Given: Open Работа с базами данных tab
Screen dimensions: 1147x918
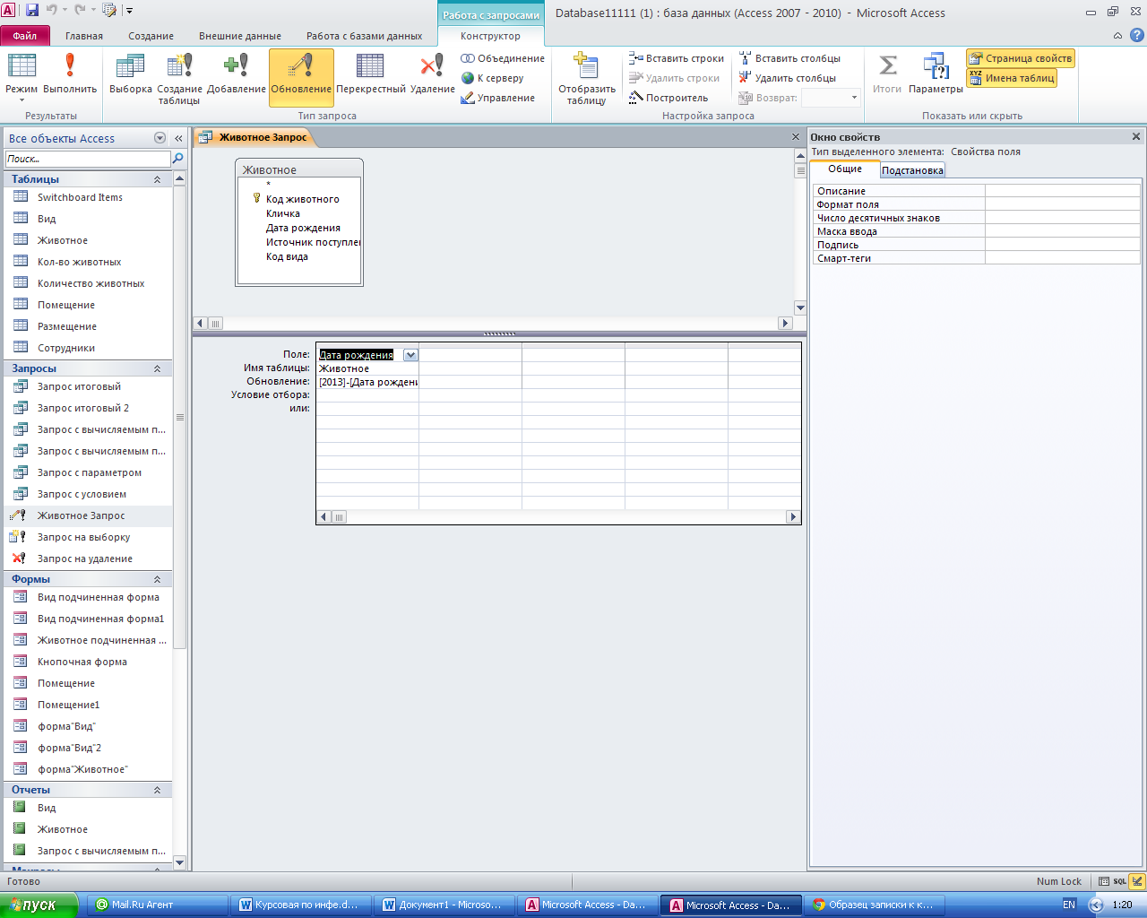Looking at the screenshot, I should coord(364,36).
